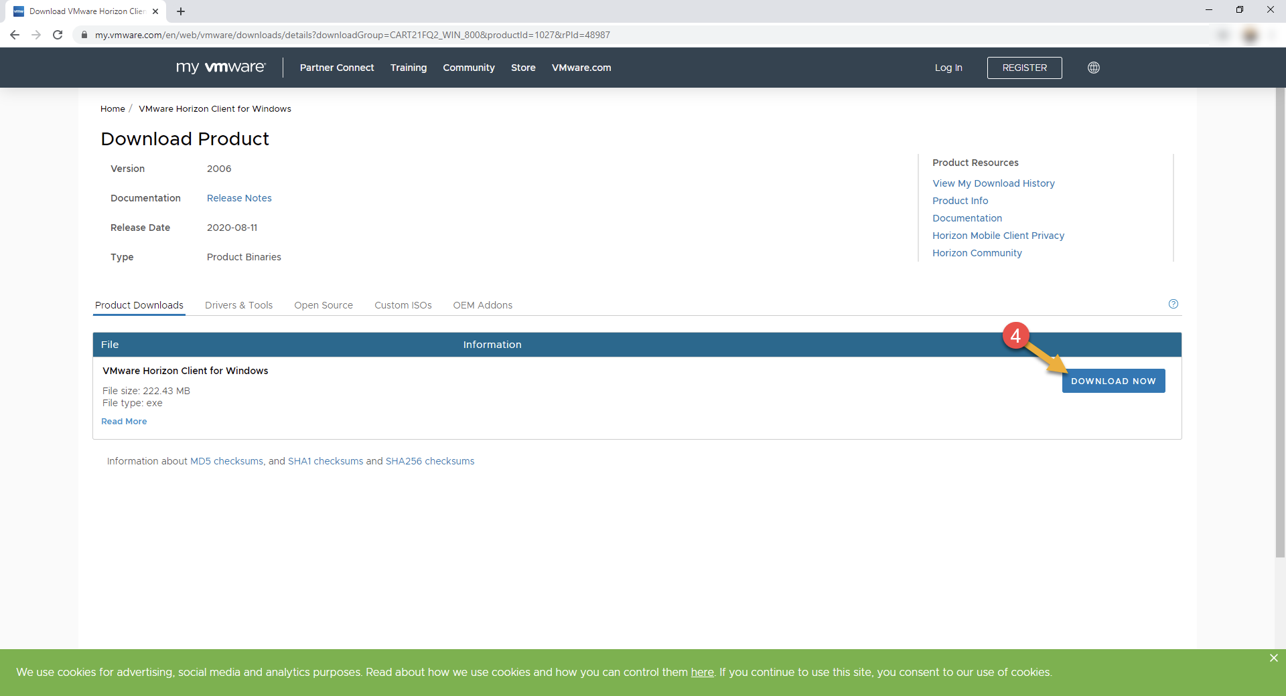Click the globe language selector icon
This screenshot has height=696, width=1286.
pos(1093,68)
